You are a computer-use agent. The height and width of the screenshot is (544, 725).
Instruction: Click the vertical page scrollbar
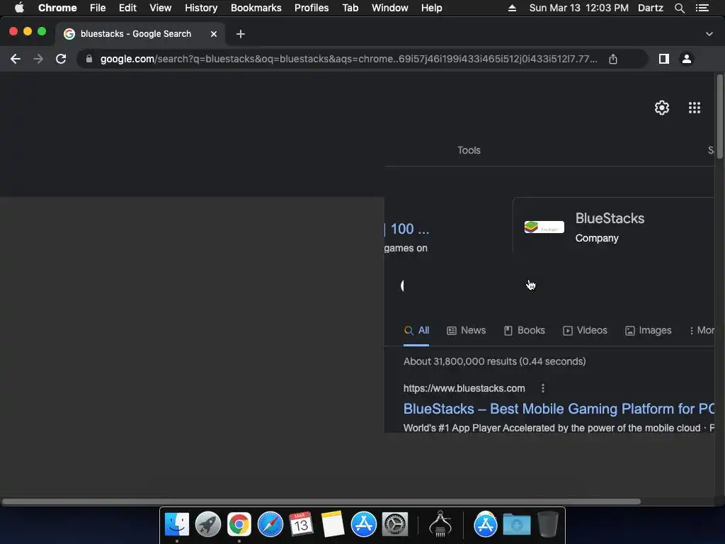click(x=719, y=116)
